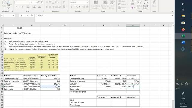Decrease font size with smaller A

click(42, 2)
